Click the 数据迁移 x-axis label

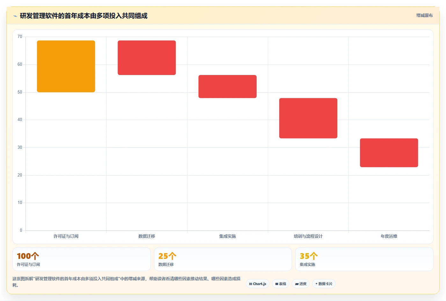[x=147, y=236]
